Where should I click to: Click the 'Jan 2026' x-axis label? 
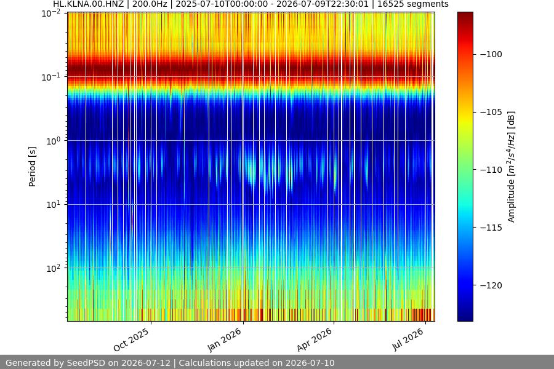coord(224,339)
